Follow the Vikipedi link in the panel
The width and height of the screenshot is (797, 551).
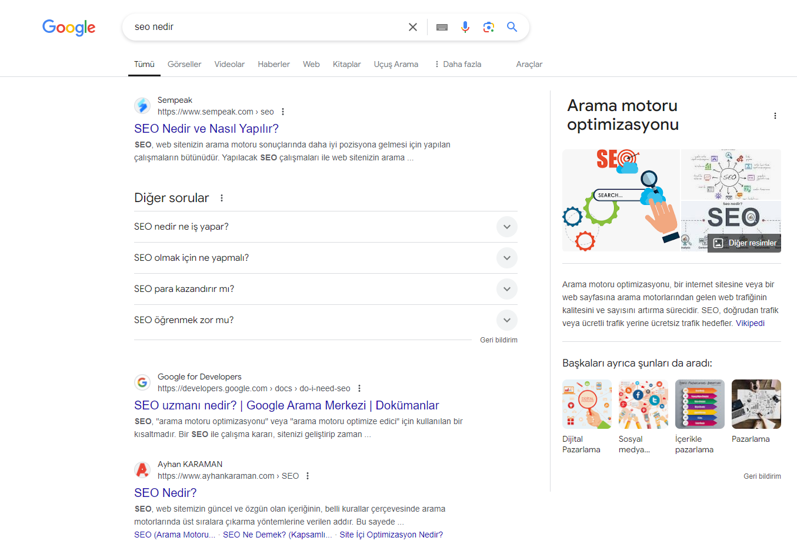(750, 323)
